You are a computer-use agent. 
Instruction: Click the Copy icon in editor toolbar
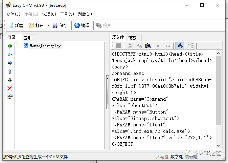pyautogui.click(x=139, y=46)
